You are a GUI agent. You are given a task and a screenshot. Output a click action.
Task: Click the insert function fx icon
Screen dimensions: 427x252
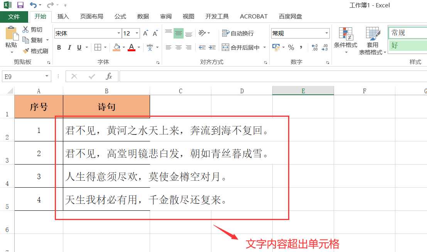pos(109,76)
